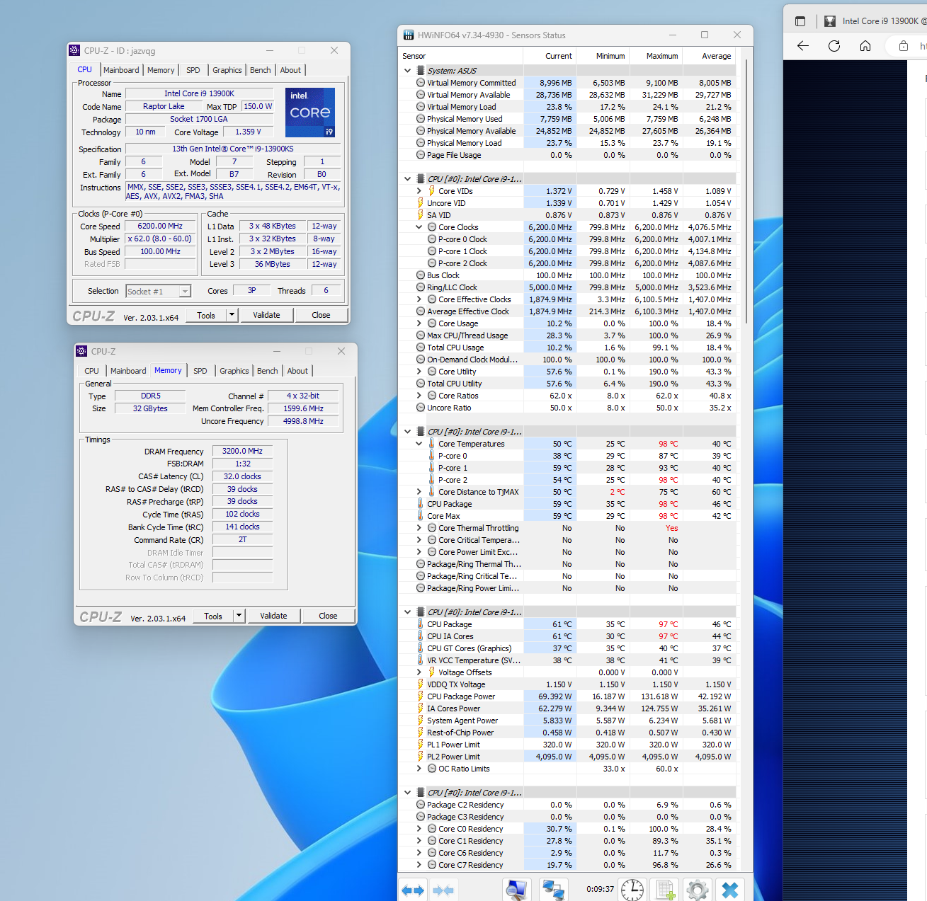Collapse the System: ASUS sensor group
Image resolution: width=927 pixels, height=901 pixels.
pyautogui.click(x=407, y=71)
